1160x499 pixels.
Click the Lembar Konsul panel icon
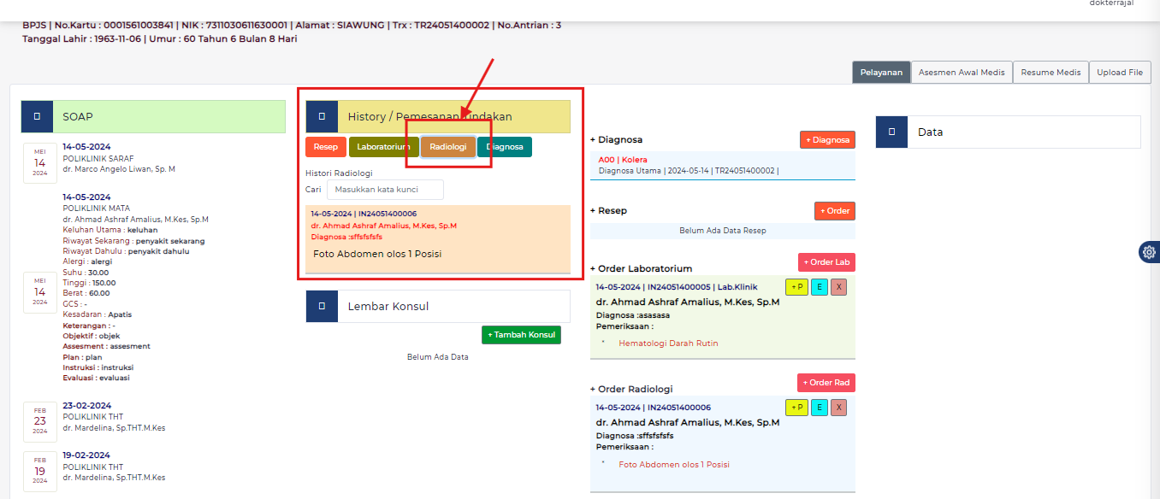coord(322,306)
